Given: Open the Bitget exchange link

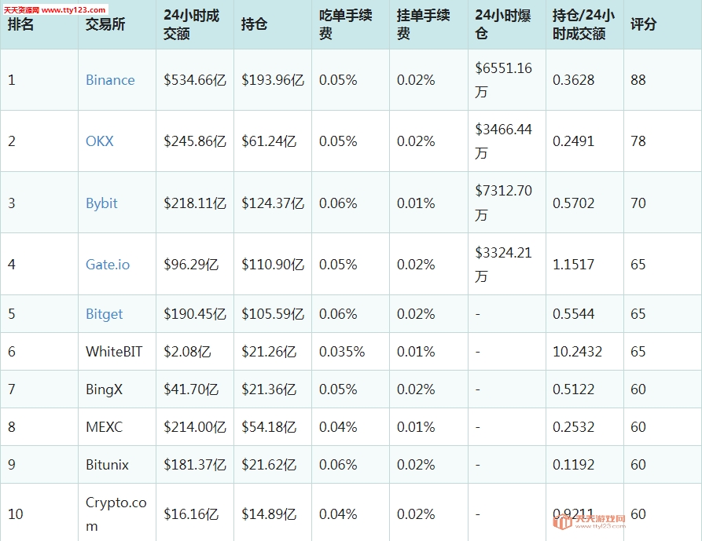Looking at the screenshot, I should (104, 314).
